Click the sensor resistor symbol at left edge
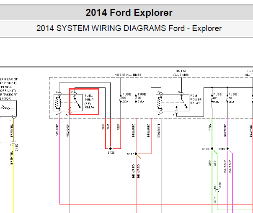The image size is (253, 213). coord(5,108)
